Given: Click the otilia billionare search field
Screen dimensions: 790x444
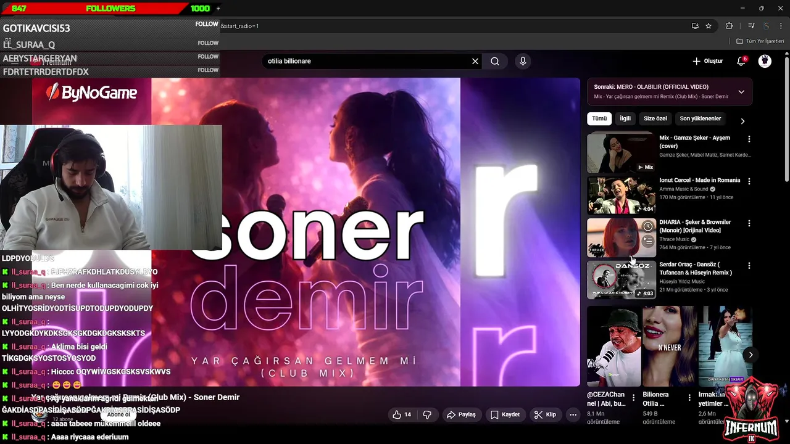Looking at the screenshot, I should [367, 61].
